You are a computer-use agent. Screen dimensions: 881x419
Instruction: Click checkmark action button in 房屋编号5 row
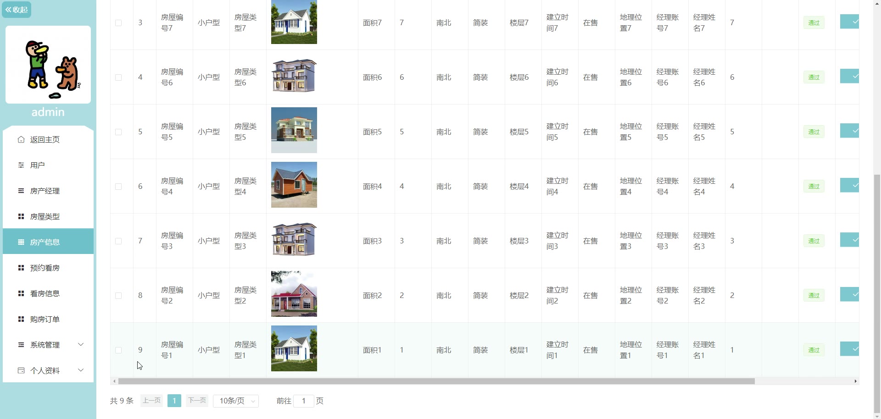click(849, 131)
